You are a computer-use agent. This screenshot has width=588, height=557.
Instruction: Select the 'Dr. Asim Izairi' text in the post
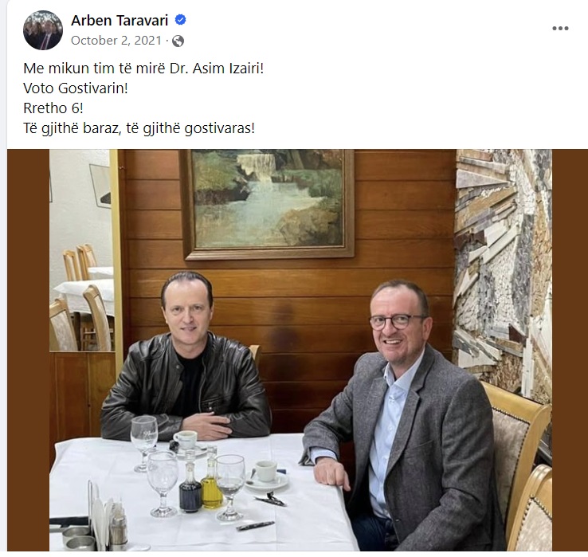[214, 69]
